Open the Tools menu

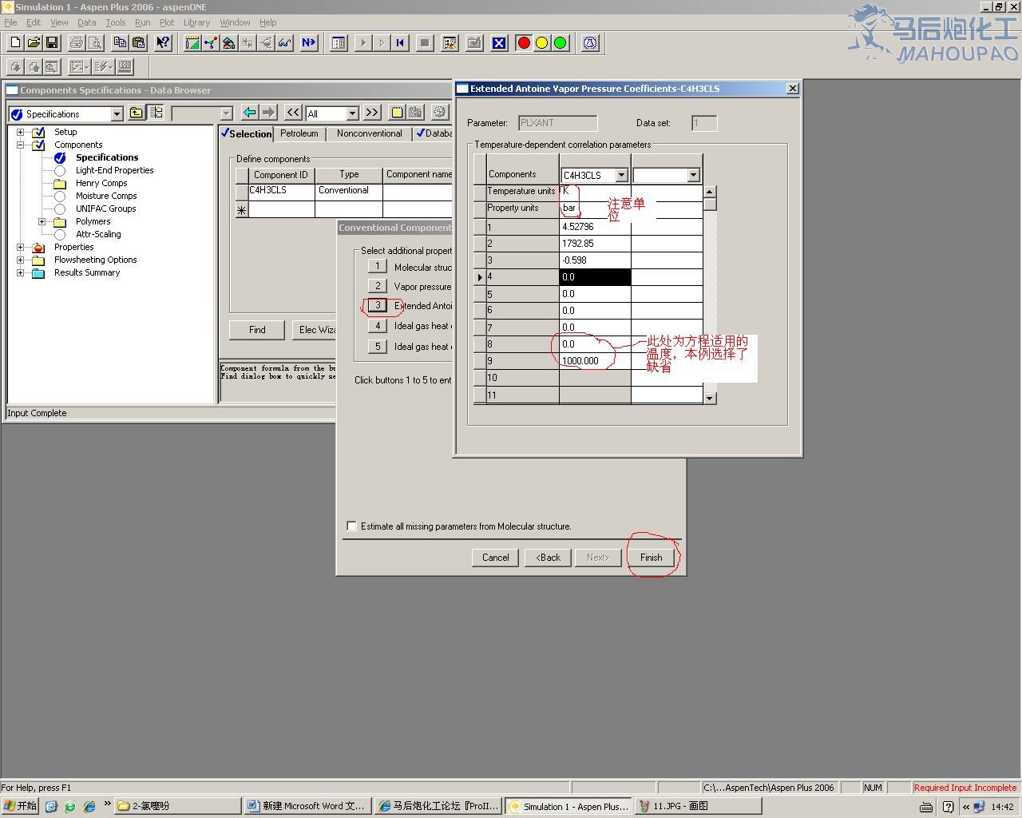click(x=116, y=22)
